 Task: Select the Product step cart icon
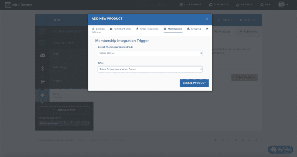coord(43,82)
